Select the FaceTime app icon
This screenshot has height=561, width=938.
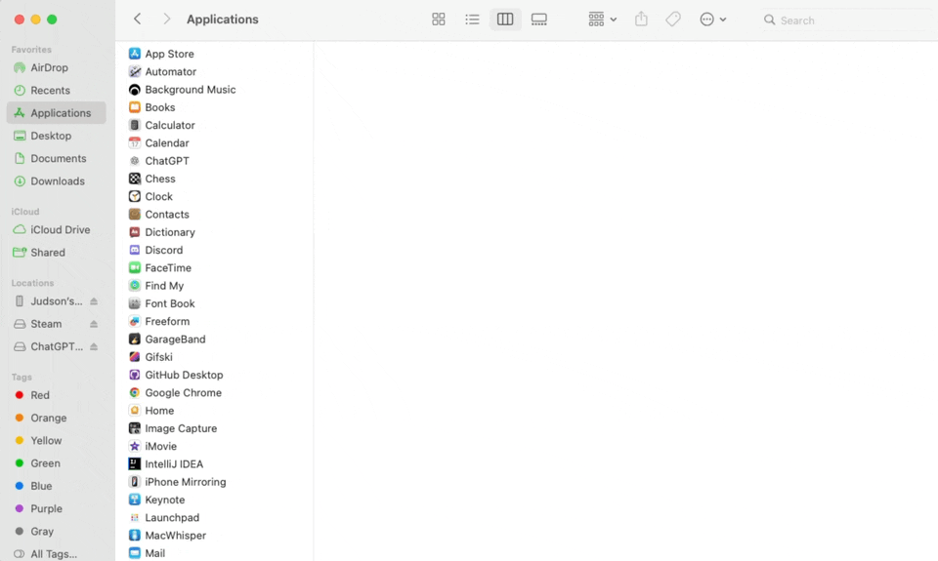tap(135, 267)
